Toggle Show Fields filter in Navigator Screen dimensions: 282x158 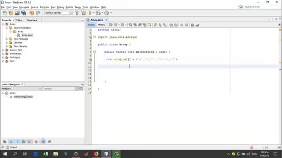[11, 142]
